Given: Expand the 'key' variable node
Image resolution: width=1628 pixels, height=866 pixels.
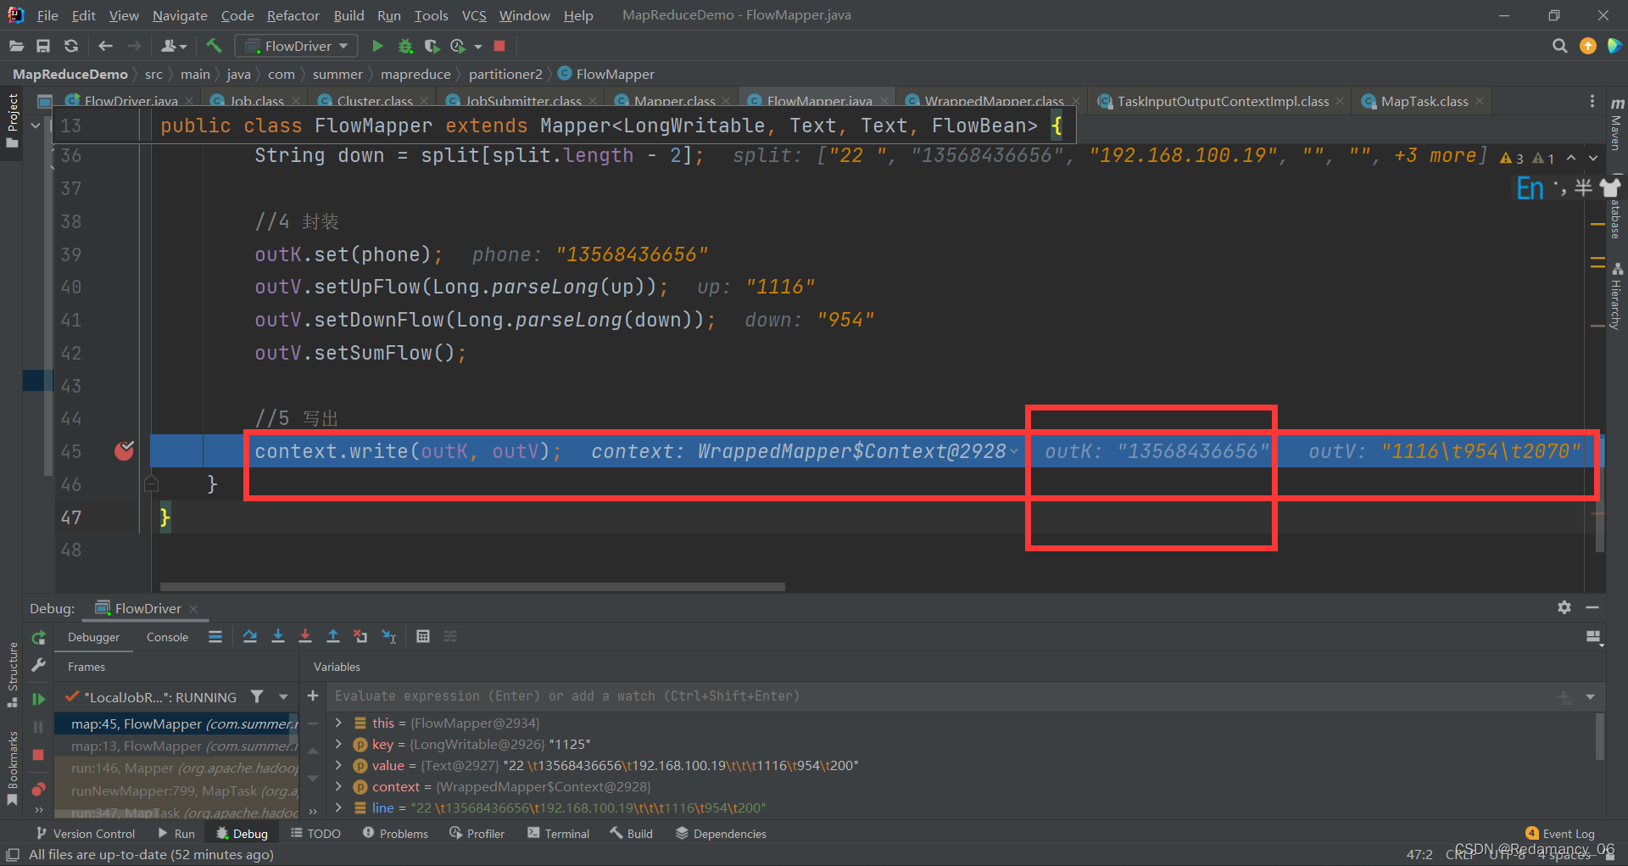Looking at the screenshot, I should click(x=338, y=744).
